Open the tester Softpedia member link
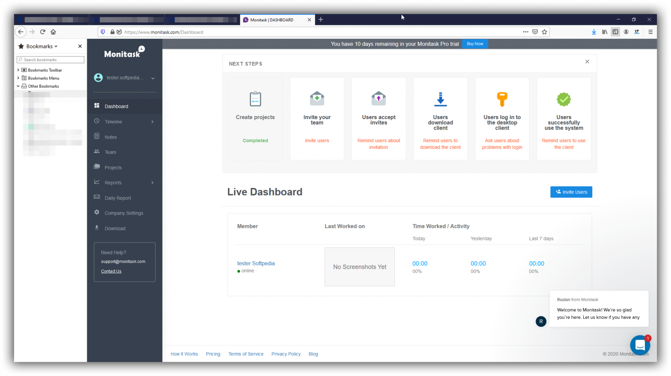671x376 pixels. click(256, 263)
